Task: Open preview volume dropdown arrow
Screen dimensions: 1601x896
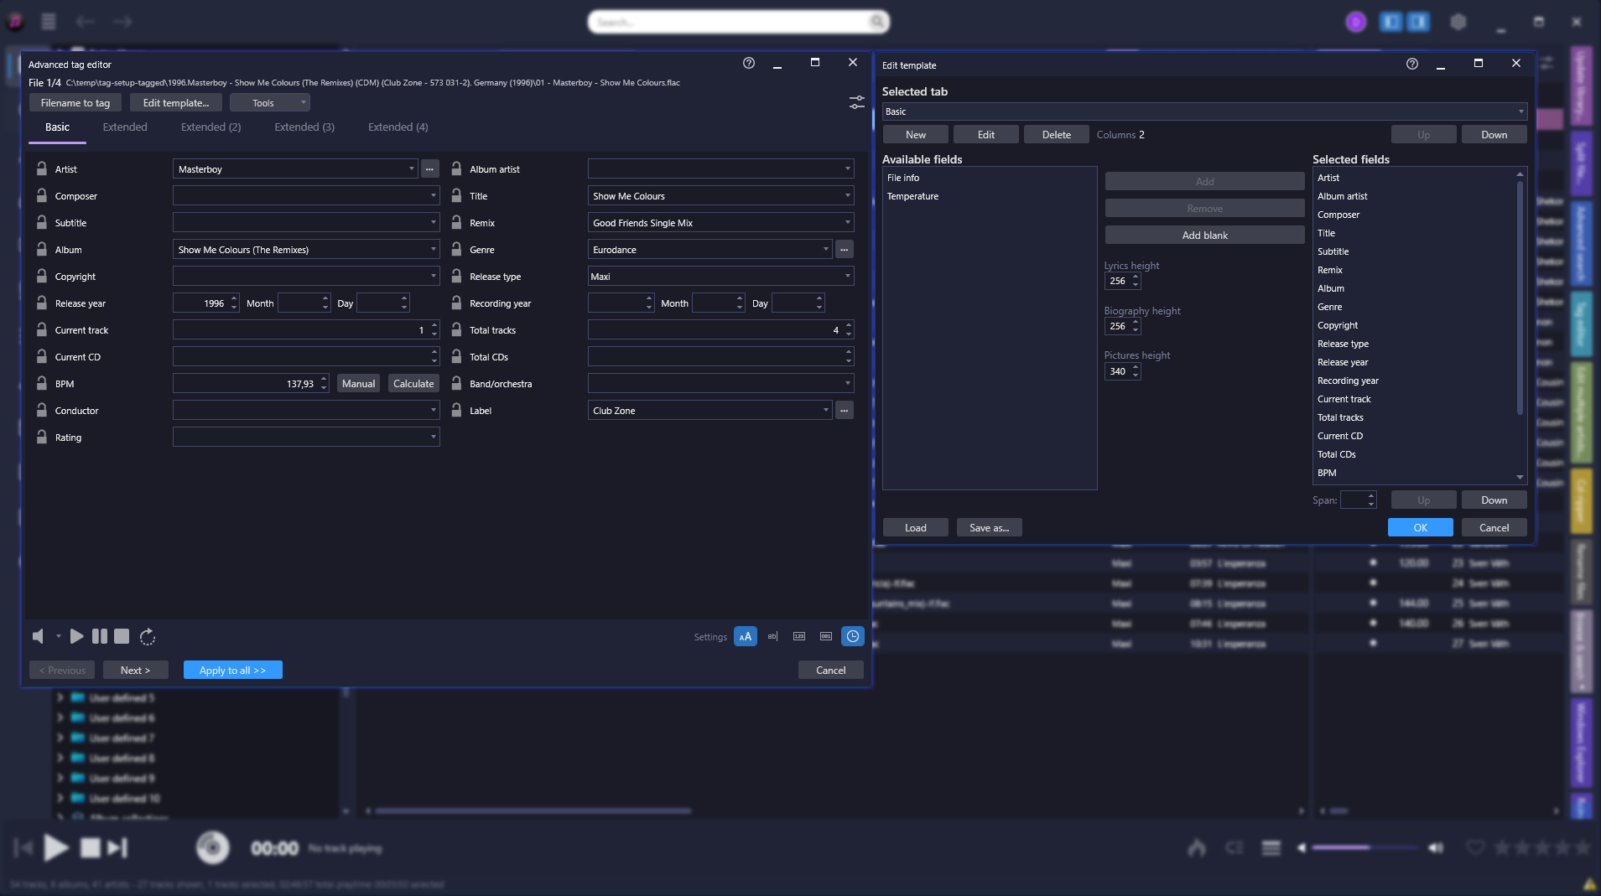Action: pos(58,636)
